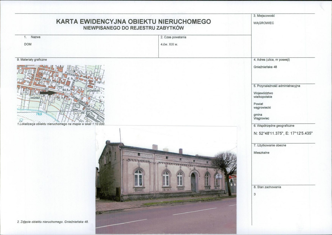
Task: Click the 'odzież.' label on the map
Action: 35,98
